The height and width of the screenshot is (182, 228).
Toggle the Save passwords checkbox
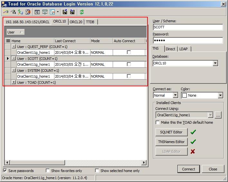[5, 171]
